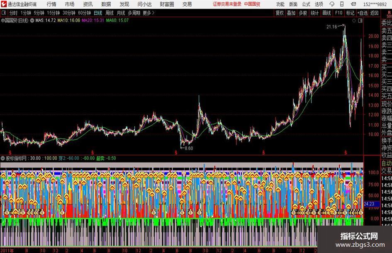Open the 公式 menu

click(306, 4)
